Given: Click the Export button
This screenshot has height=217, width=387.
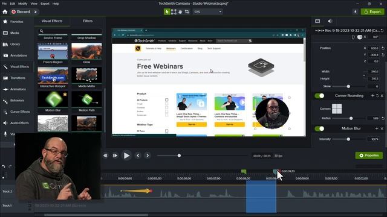Looking at the screenshot, I should (x=372, y=11).
